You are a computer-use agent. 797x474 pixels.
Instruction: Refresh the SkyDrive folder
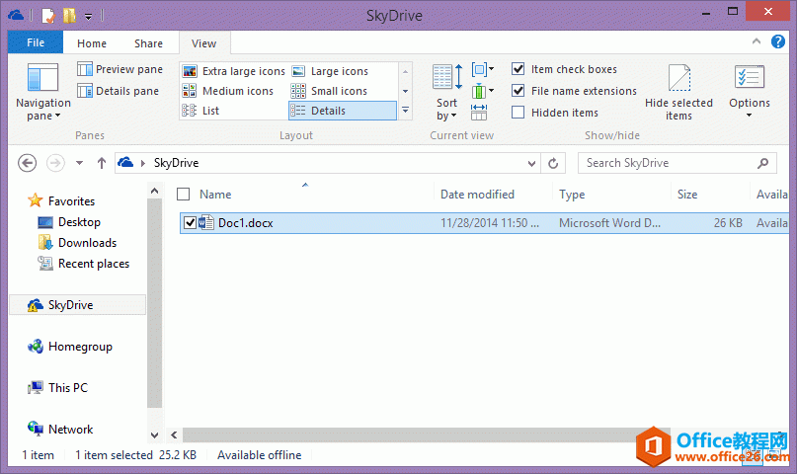(x=553, y=163)
